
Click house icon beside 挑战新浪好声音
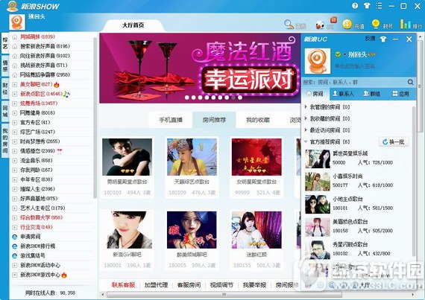(15, 66)
